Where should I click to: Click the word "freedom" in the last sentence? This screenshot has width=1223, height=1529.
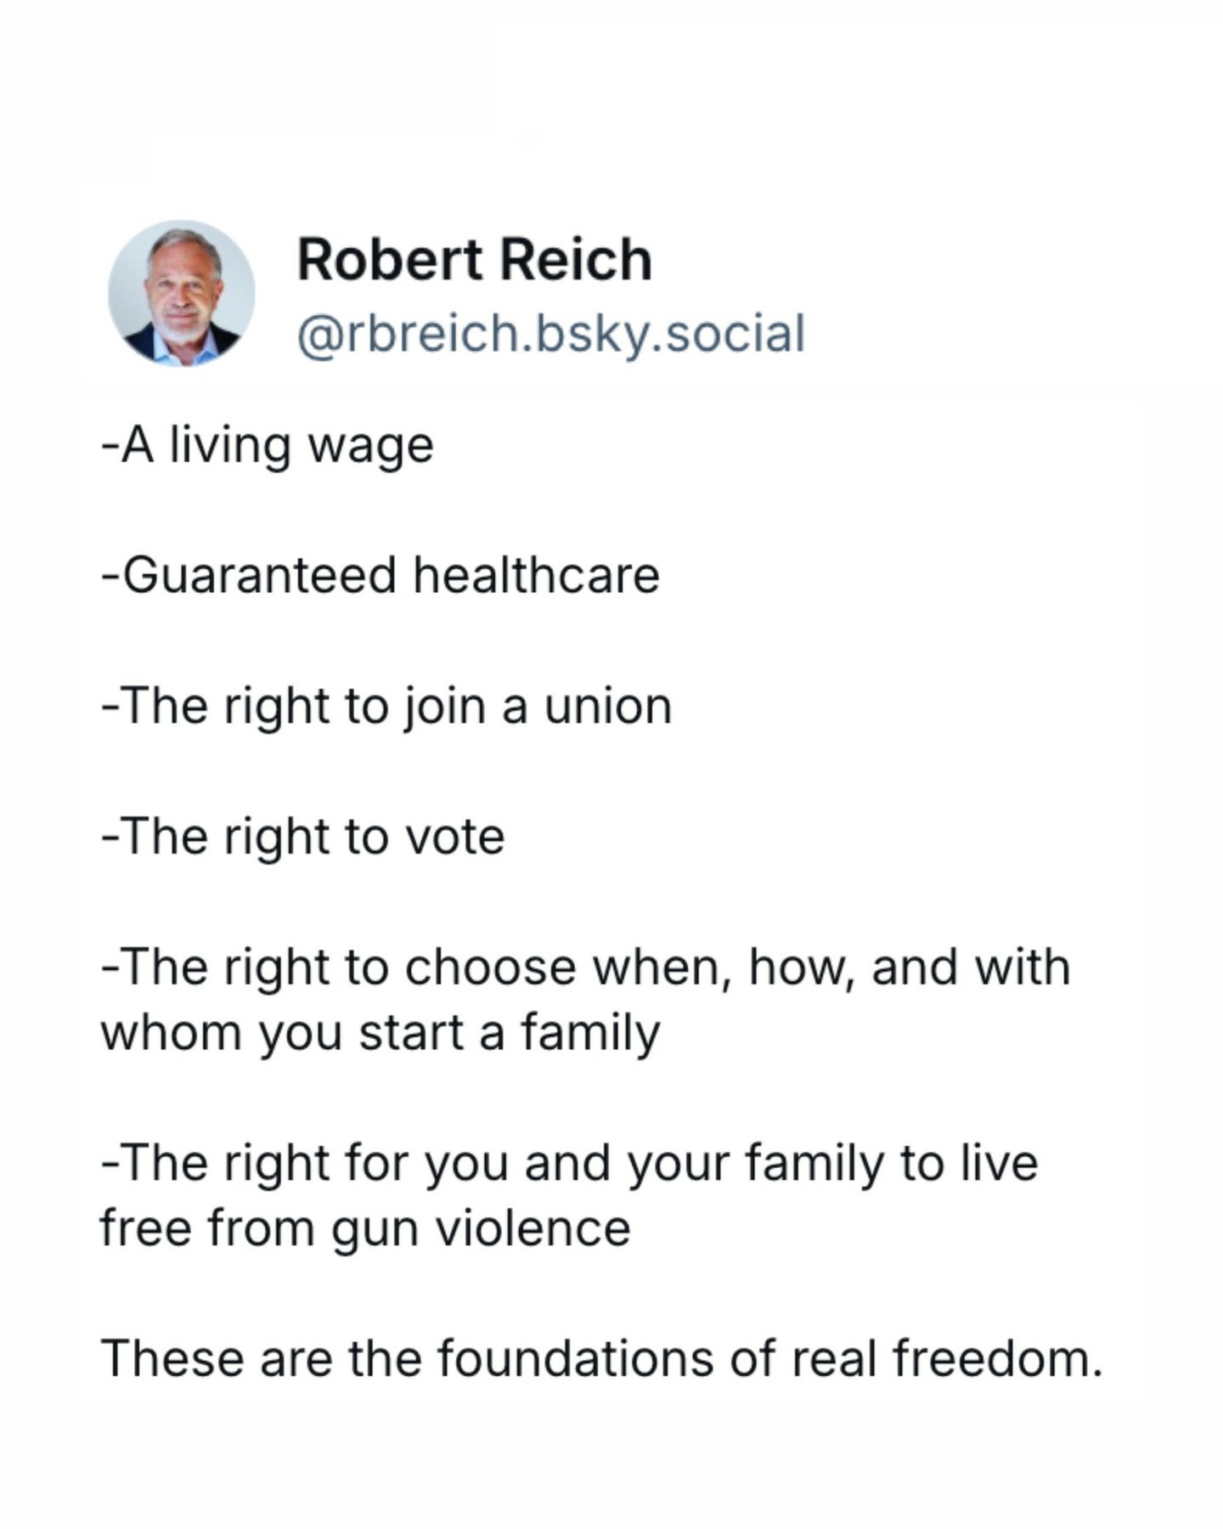997,1358
